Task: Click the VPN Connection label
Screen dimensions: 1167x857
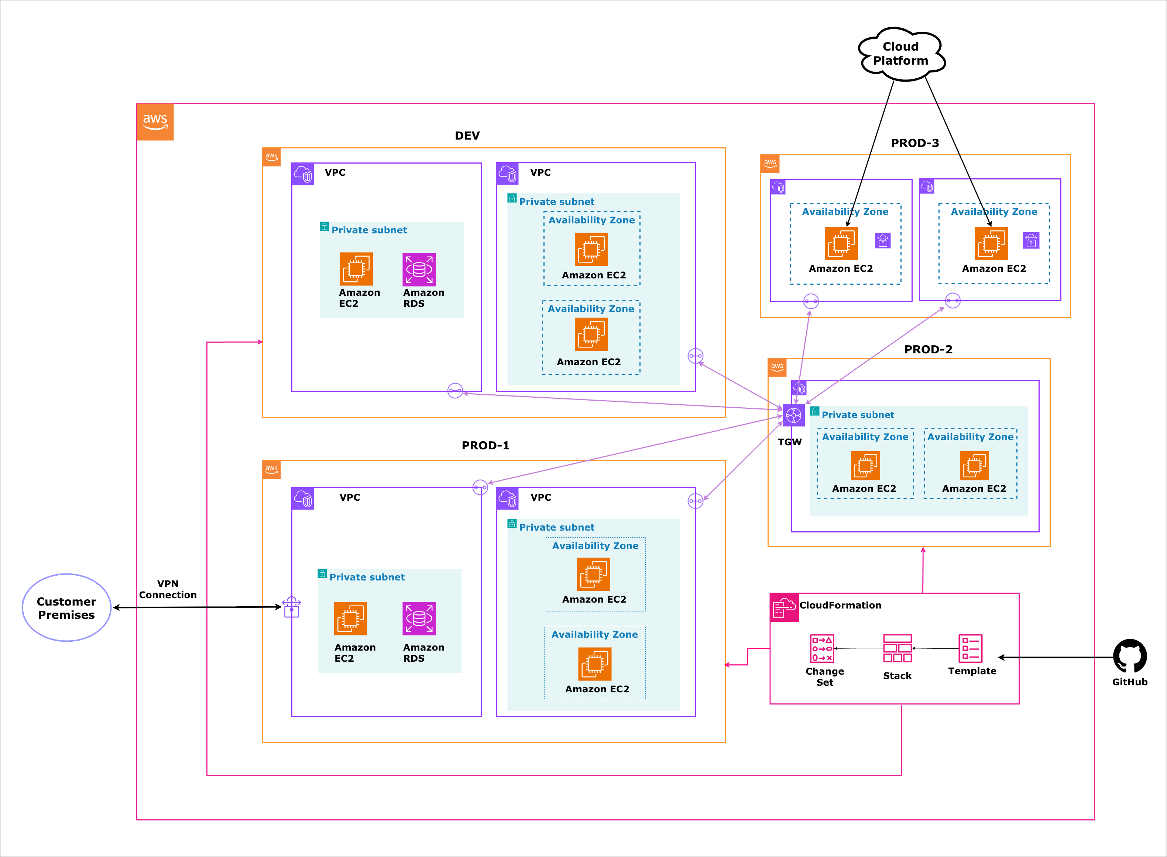Action: tap(168, 589)
